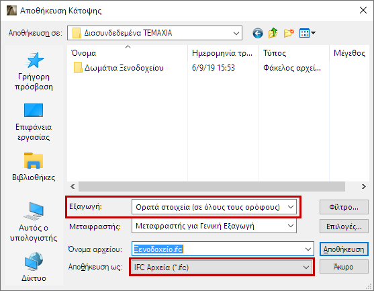Go up one folder level icon
Viewport: 374px width, 291px height.
pos(273,33)
